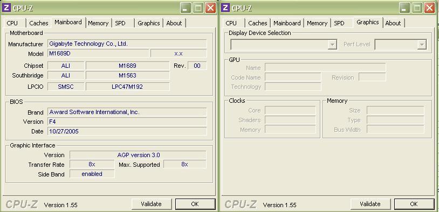Click the empty Clocks Core field

290,111
